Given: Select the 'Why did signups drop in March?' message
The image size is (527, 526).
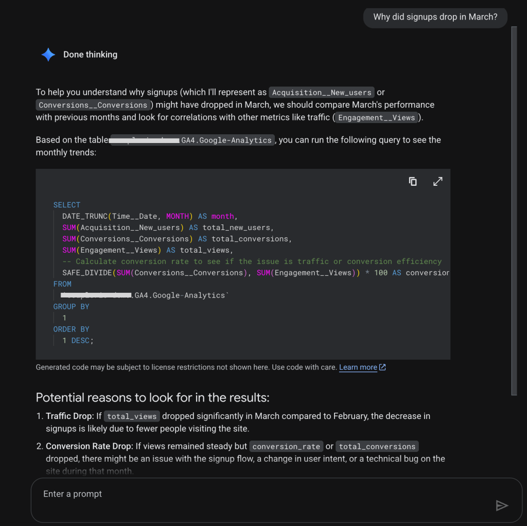Looking at the screenshot, I should (x=435, y=17).
